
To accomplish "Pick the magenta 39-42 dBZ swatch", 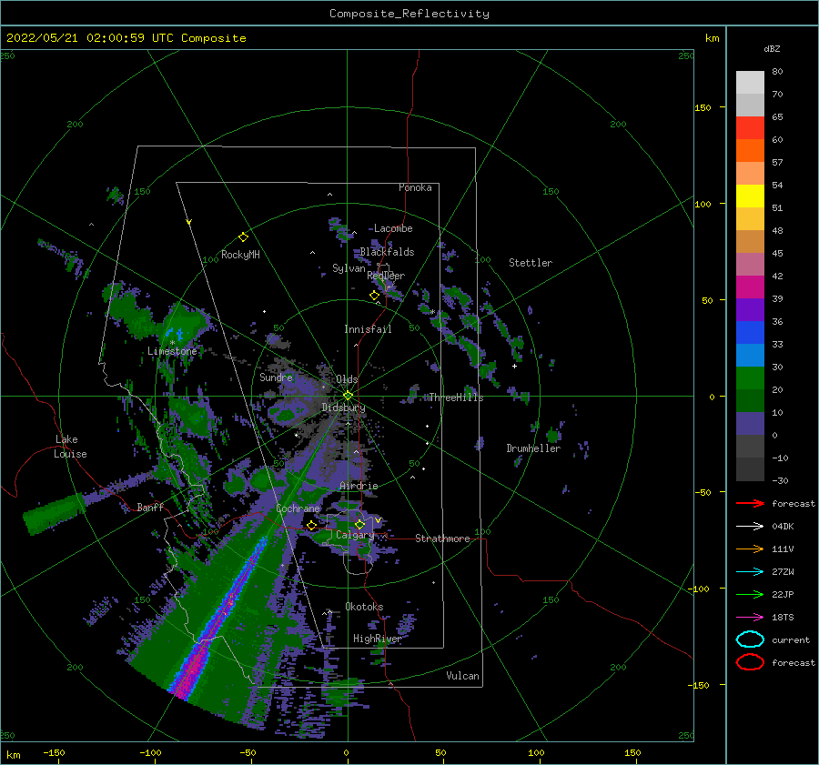I will point(750,287).
